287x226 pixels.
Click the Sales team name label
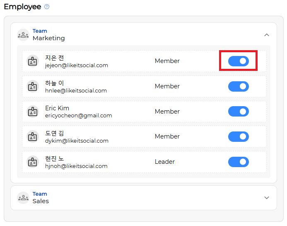[x=41, y=201]
